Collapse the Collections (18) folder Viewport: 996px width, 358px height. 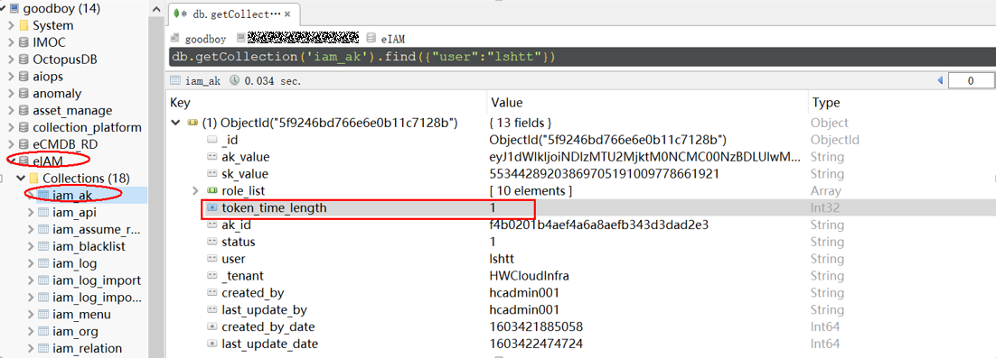(x=21, y=178)
